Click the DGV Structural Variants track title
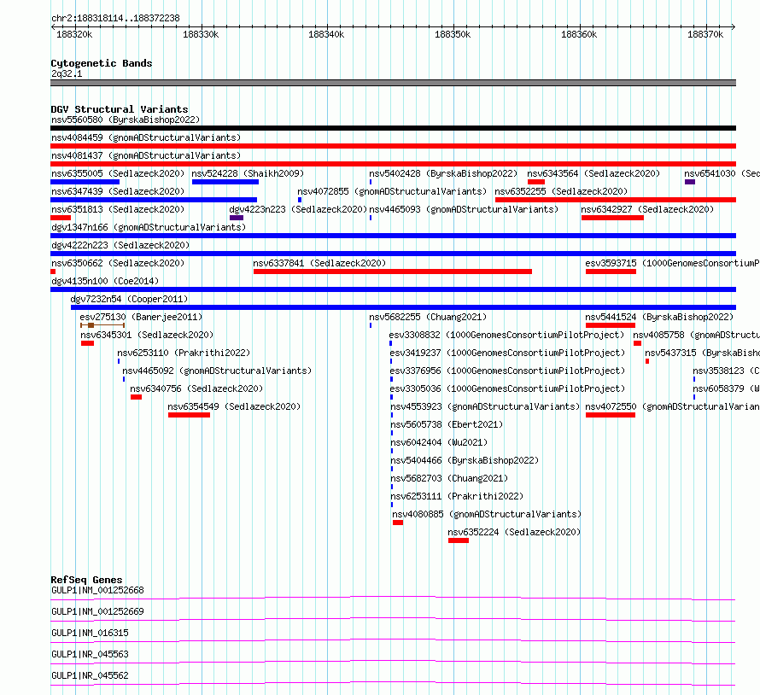 click(x=120, y=109)
